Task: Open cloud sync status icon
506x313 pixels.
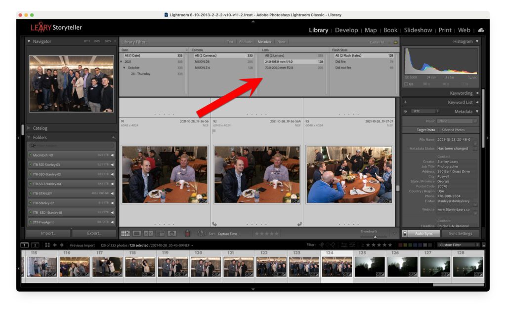Action: coord(481,30)
